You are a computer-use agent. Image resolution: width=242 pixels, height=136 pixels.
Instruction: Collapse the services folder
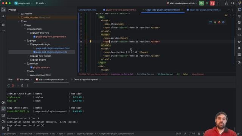[x=25, y=64]
